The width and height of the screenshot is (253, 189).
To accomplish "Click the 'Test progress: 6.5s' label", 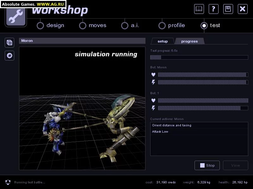I will [164, 51].
